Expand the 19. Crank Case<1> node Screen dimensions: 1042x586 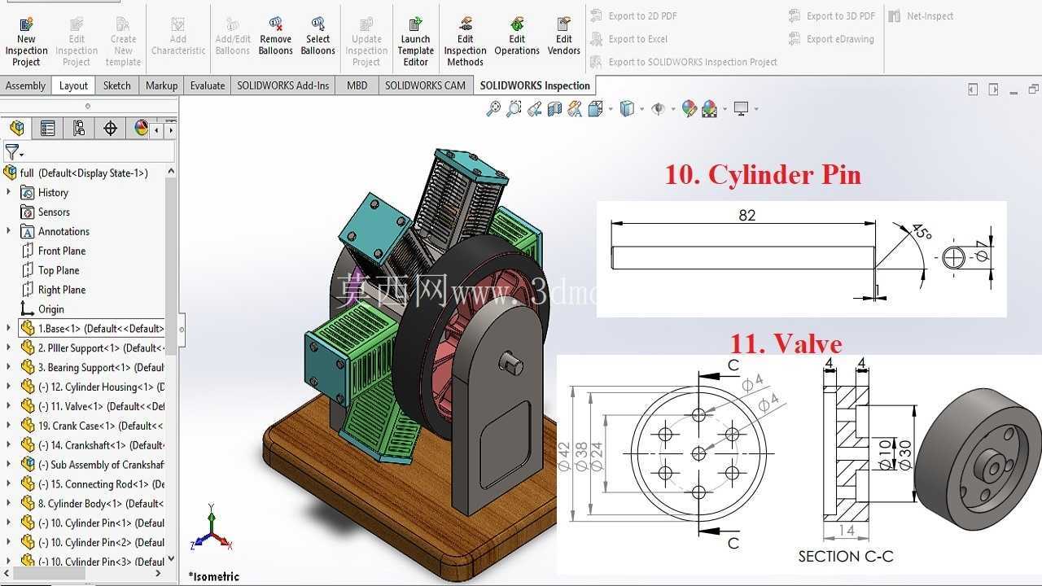(x=9, y=425)
